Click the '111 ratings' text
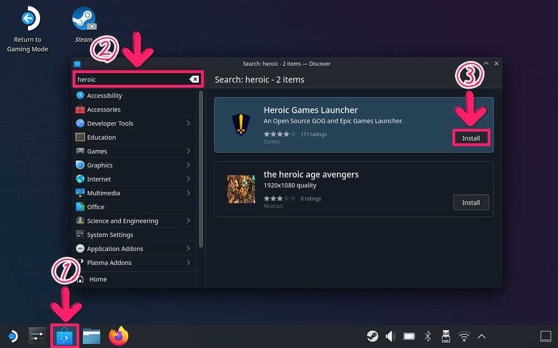 tap(313, 134)
